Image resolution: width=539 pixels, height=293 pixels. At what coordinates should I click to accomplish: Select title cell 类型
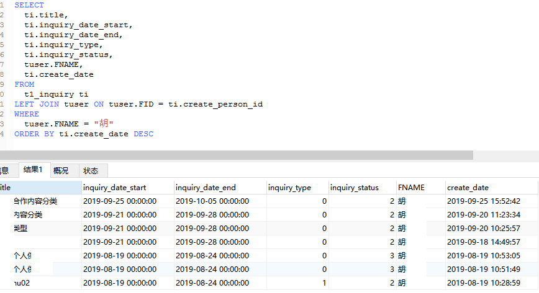pos(40,229)
